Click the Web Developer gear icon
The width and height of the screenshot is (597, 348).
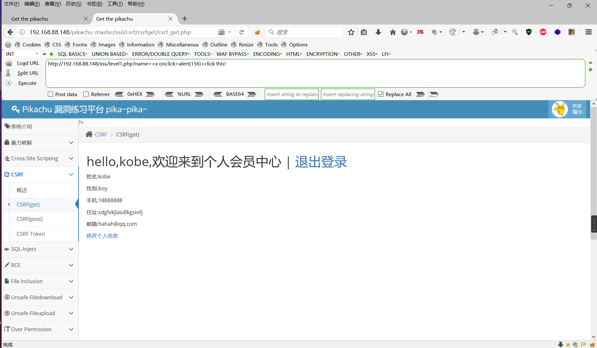7,45
